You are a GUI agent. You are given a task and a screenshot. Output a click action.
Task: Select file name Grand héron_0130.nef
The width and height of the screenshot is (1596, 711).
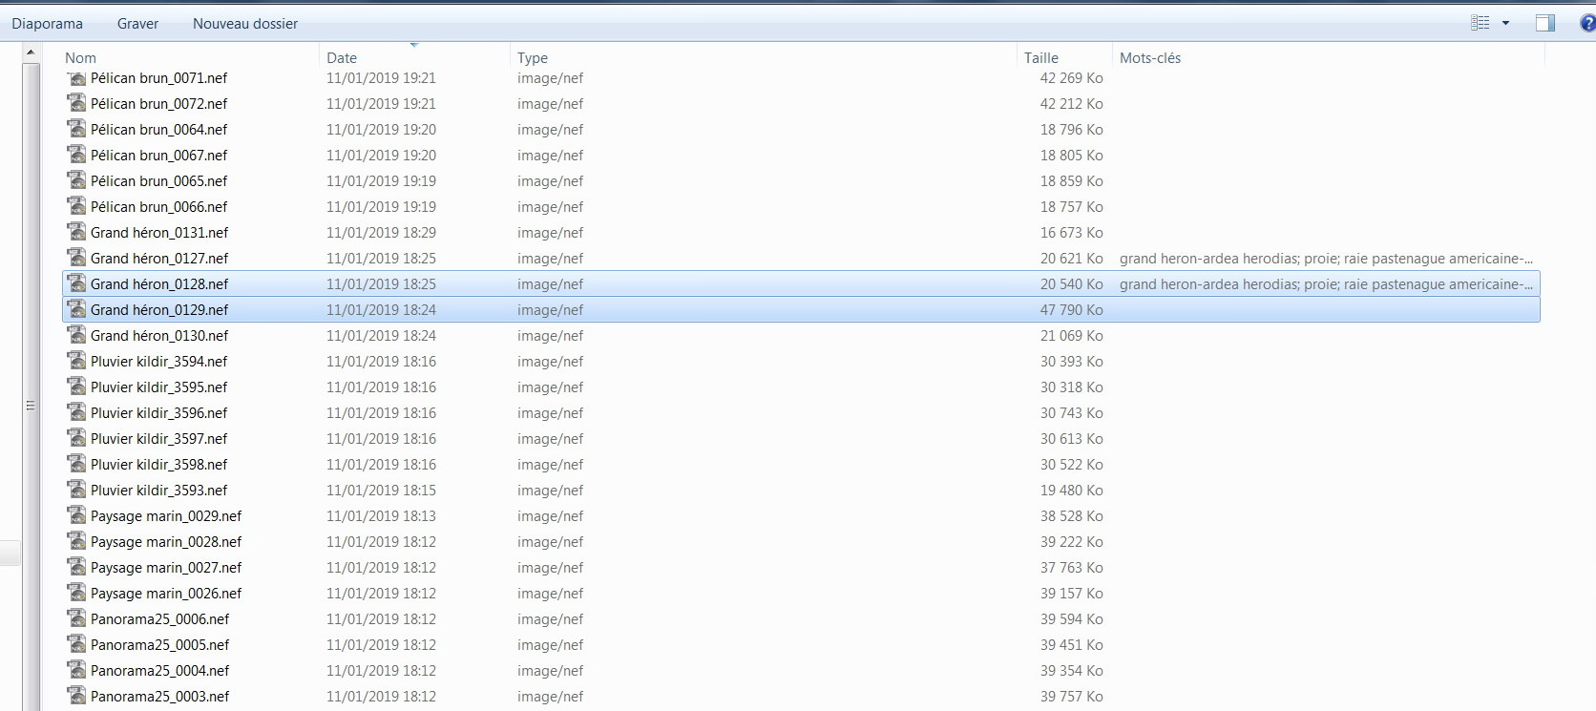(x=159, y=335)
